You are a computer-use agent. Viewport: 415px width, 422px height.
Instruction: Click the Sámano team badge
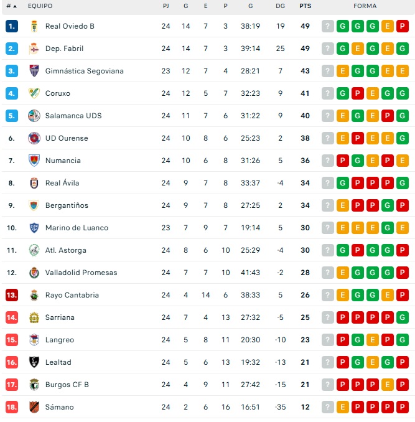34,407
